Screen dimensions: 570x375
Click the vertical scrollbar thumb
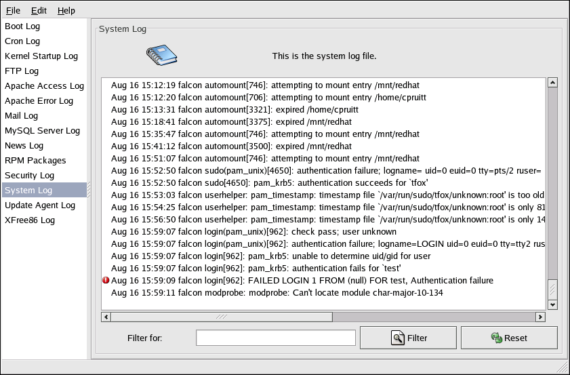coord(552,290)
